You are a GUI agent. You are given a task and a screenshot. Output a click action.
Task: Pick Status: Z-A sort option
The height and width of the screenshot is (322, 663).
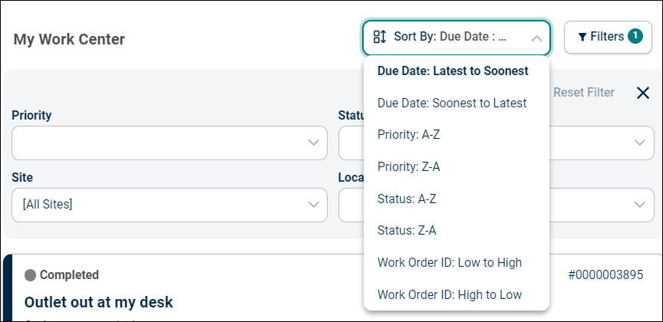click(407, 230)
